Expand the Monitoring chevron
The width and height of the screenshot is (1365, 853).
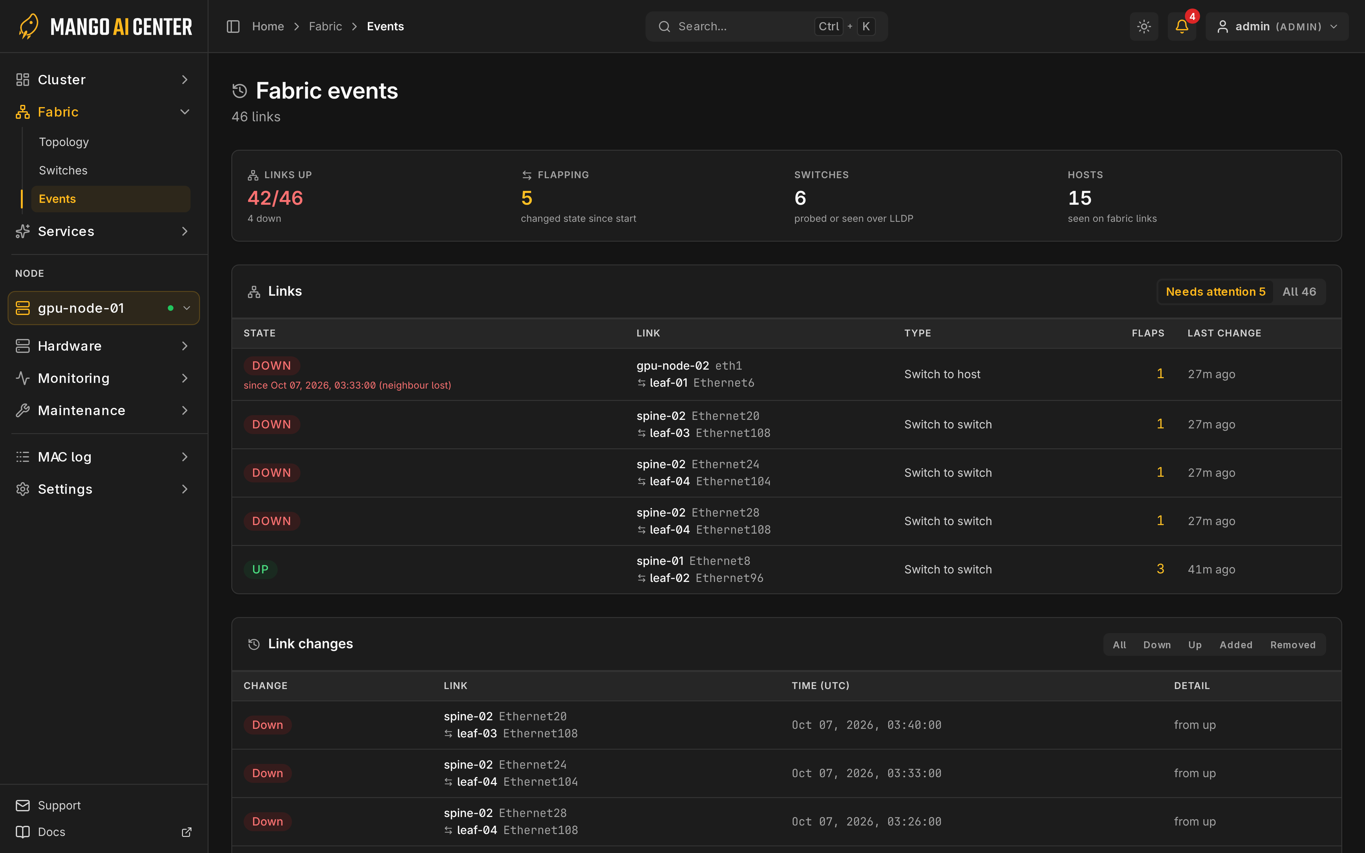[x=185, y=378]
